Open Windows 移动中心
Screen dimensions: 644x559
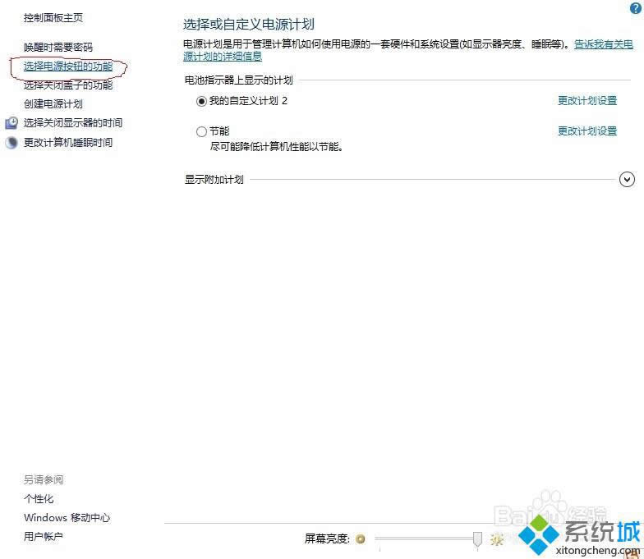pos(67,518)
